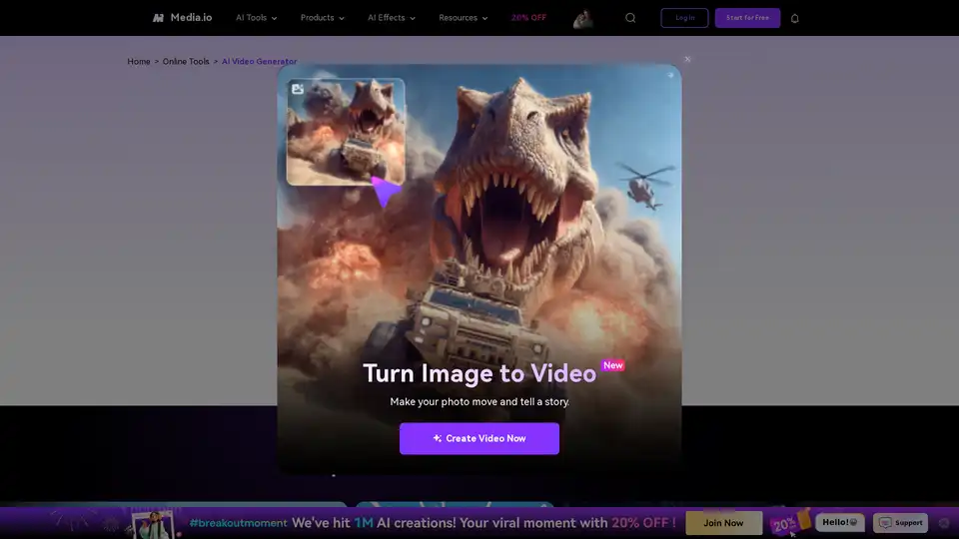
Task: Go to Home breadcrumb link
Action: pyautogui.click(x=138, y=62)
